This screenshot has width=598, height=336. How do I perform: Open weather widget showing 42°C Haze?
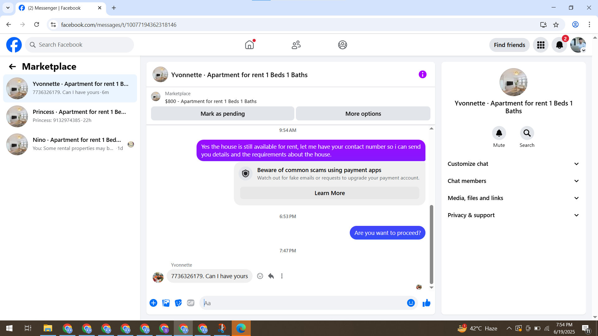pos(477,328)
